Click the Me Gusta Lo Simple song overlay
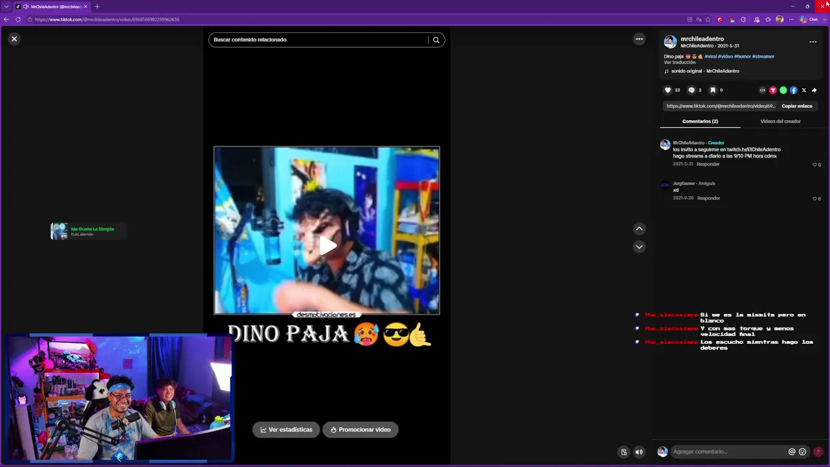The image size is (830, 467). tap(89, 231)
